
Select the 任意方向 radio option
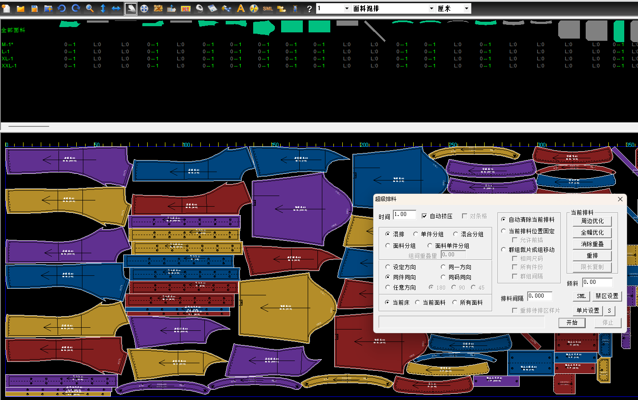(388, 287)
